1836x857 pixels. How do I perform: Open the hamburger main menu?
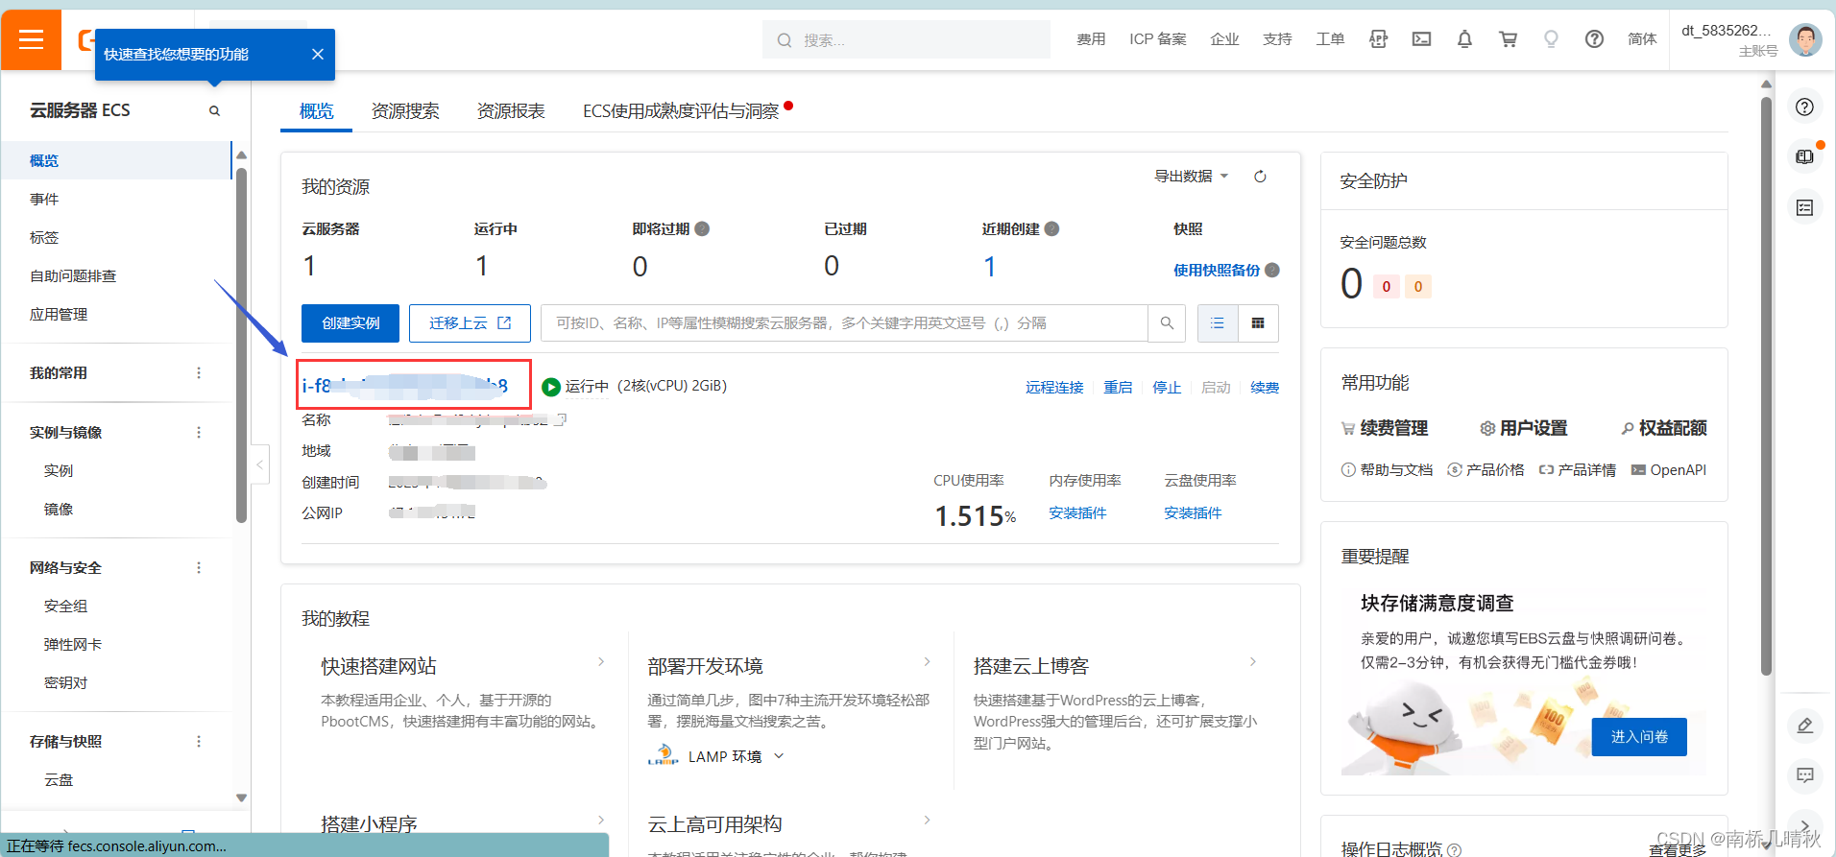[31, 39]
